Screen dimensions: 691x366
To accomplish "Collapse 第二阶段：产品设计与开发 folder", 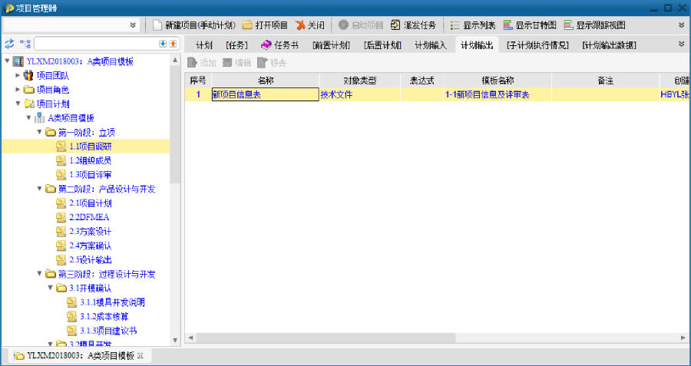I will [x=40, y=189].
